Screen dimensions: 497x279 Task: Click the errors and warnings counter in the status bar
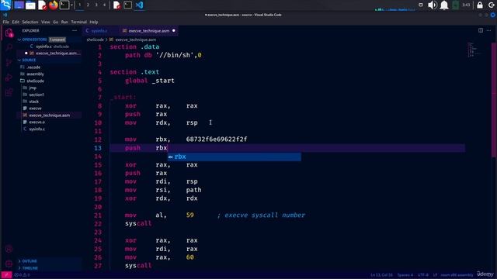(23, 275)
